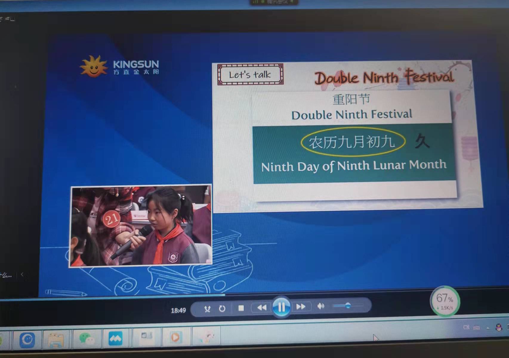Show hidden tray icons arrow

[x=488, y=328]
